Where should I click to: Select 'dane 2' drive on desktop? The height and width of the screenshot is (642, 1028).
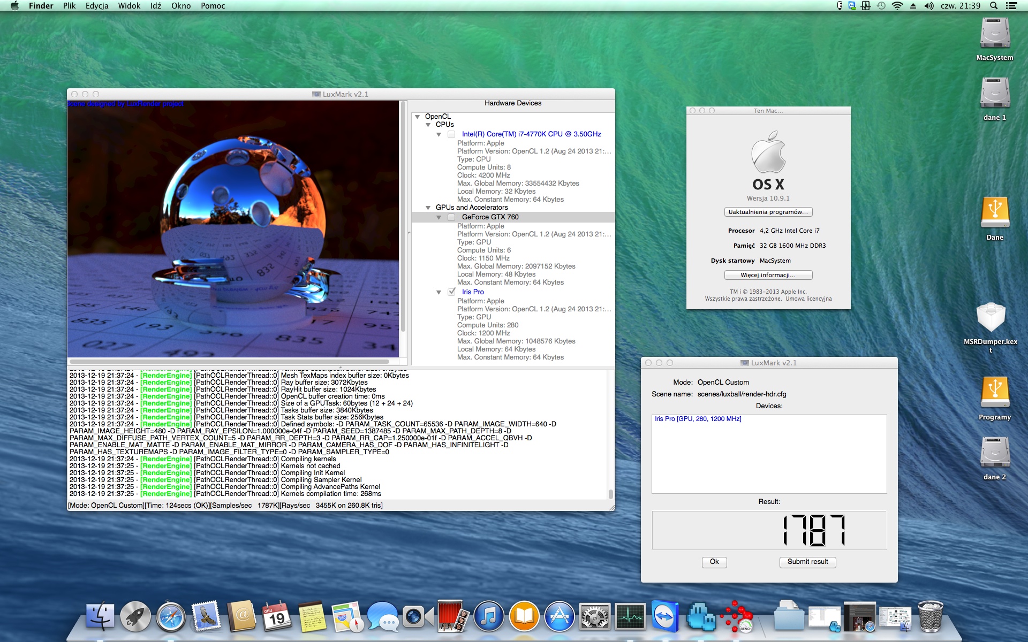tap(995, 458)
